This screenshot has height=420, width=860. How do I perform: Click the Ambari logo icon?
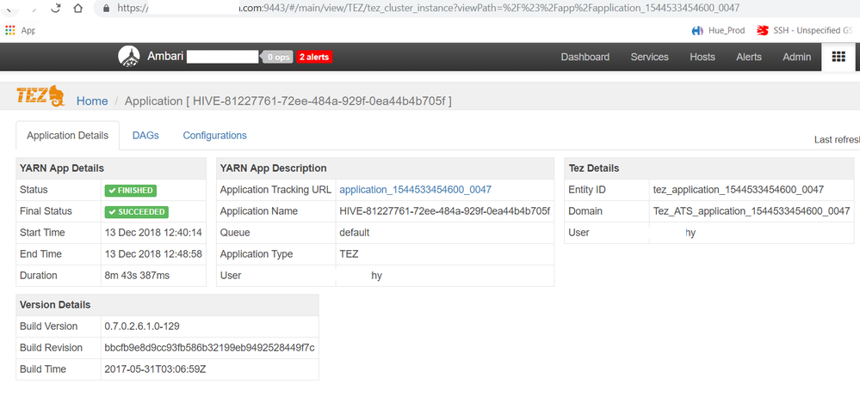[x=129, y=57]
